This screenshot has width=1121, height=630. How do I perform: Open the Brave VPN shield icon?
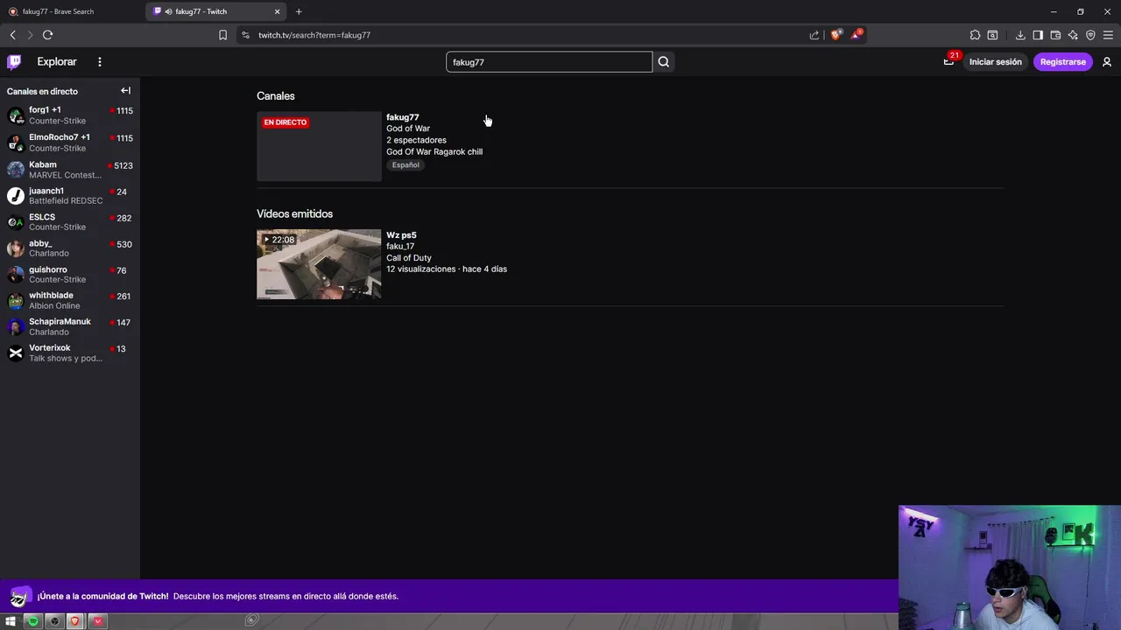click(x=1090, y=35)
